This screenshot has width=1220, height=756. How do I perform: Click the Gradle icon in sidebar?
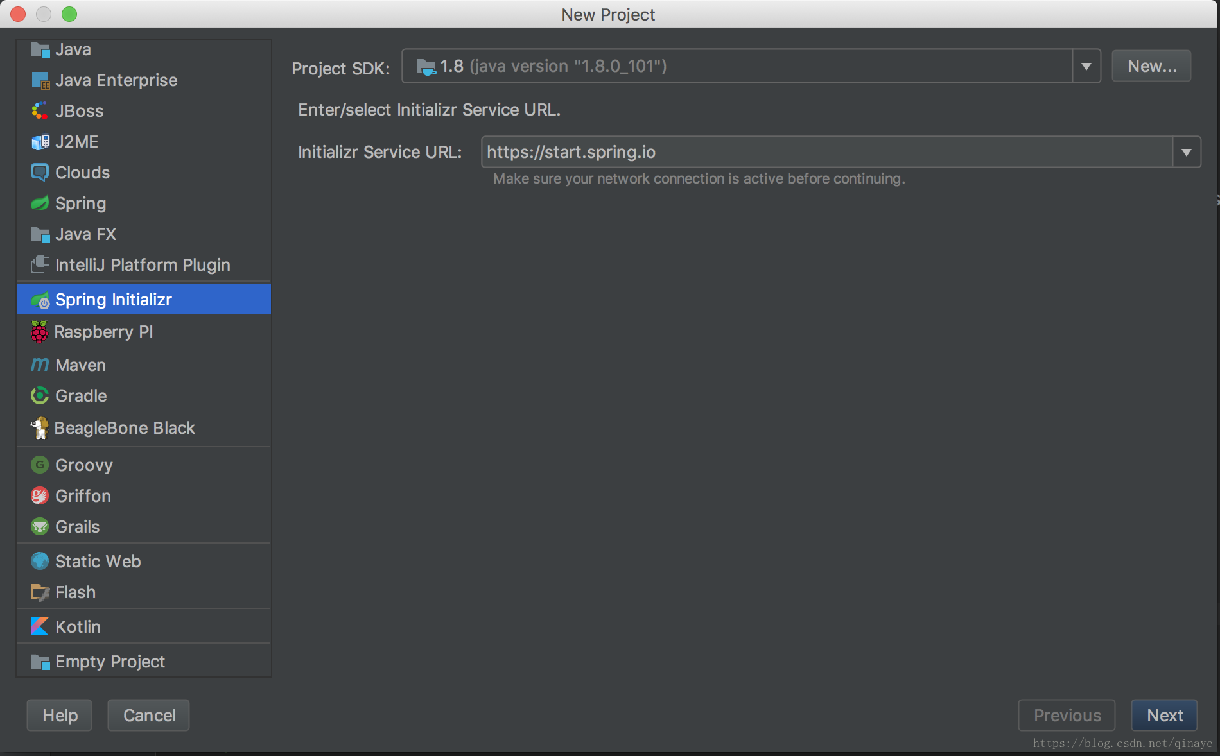(x=40, y=395)
